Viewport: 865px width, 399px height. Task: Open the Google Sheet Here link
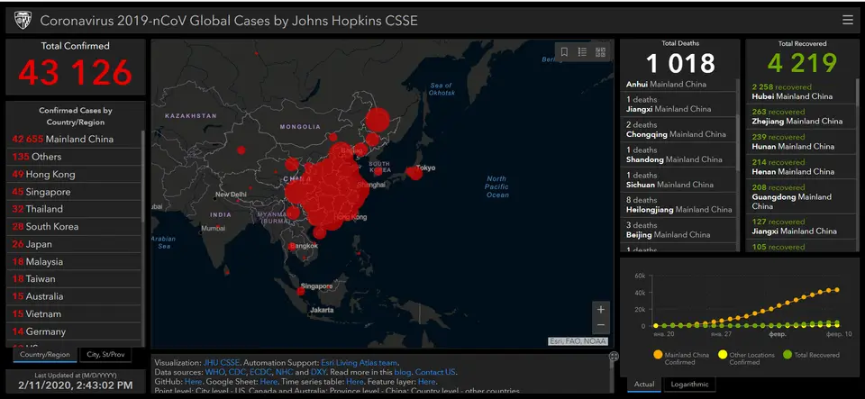point(269,381)
